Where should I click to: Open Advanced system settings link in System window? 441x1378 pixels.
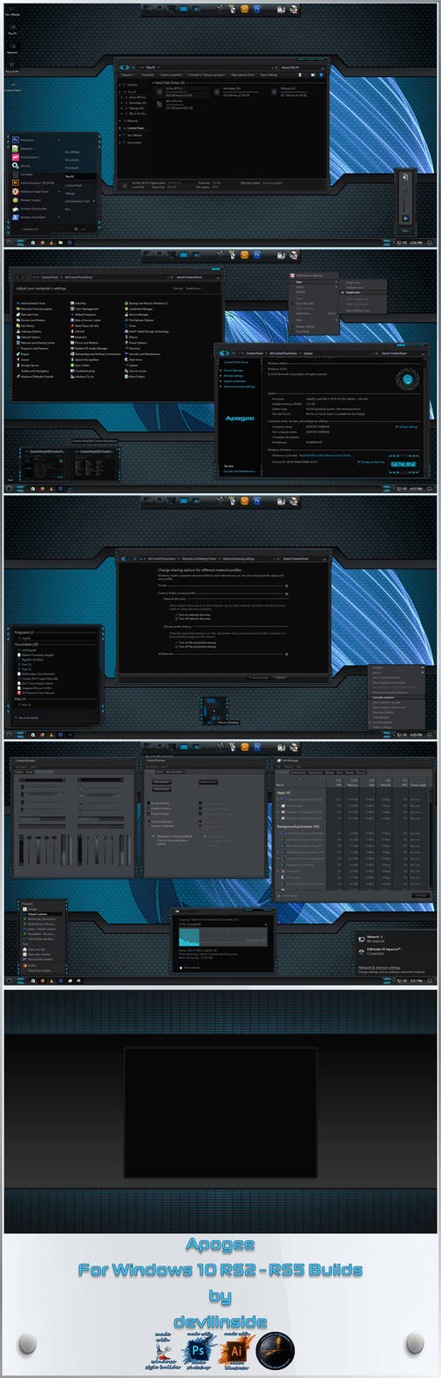coord(240,386)
